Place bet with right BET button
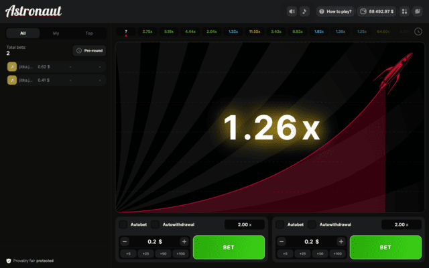The width and height of the screenshot is (429, 268). click(386, 247)
